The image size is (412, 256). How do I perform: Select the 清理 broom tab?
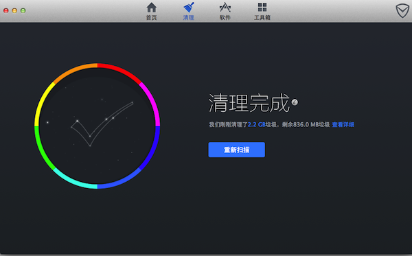[x=188, y=11]
